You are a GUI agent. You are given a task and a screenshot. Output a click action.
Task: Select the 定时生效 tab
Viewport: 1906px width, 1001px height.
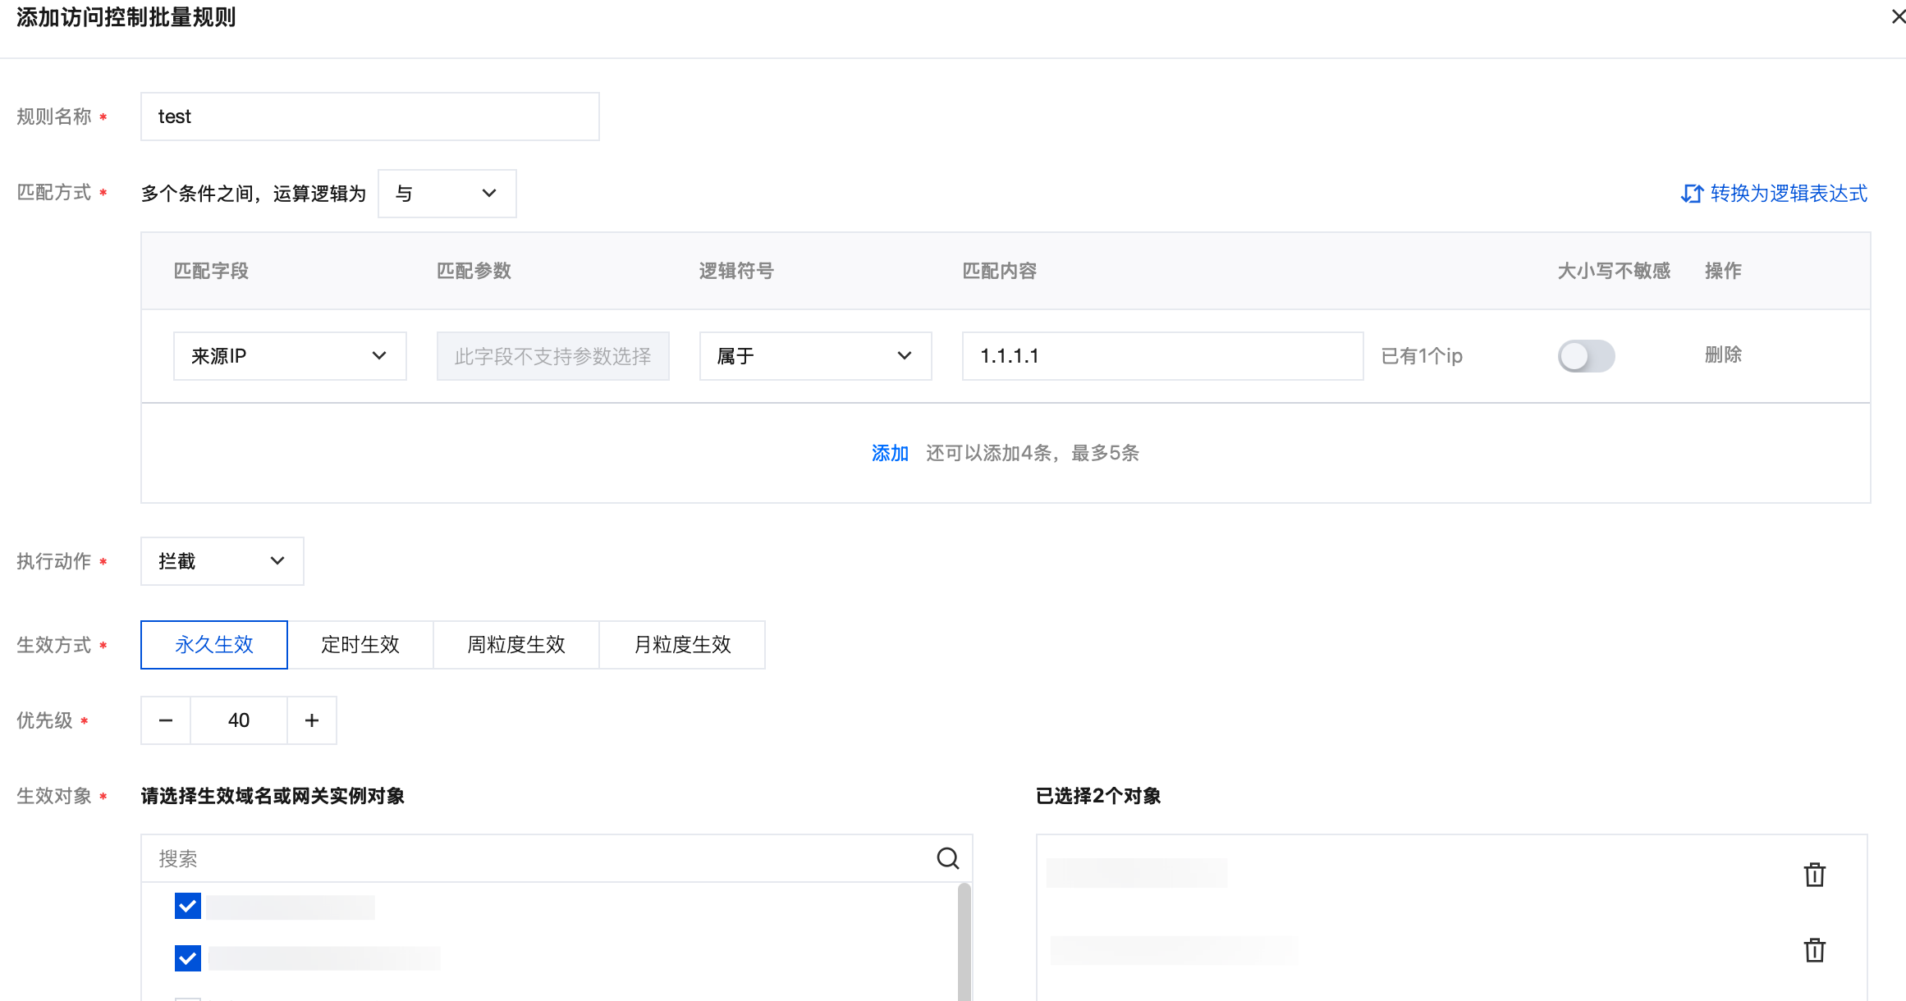pos(360,645)
